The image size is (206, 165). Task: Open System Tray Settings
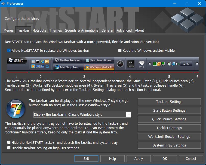point(169,145)
